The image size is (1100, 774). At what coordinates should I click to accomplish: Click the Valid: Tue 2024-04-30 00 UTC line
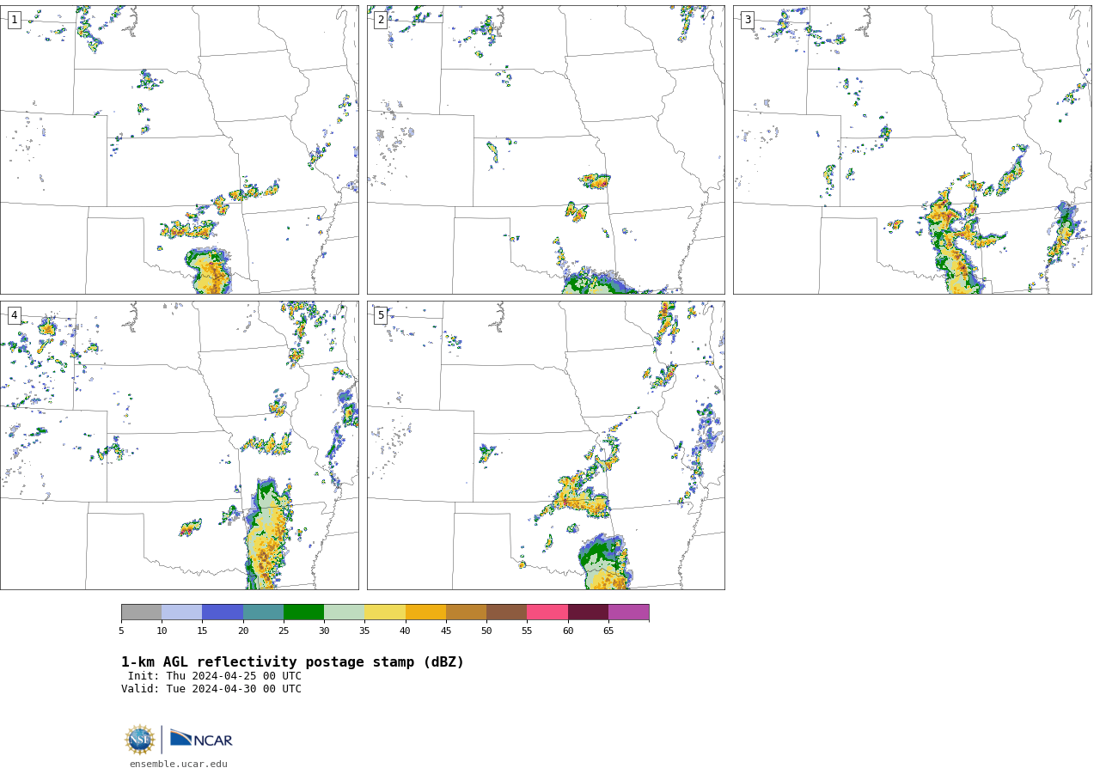tap(211, 689)
